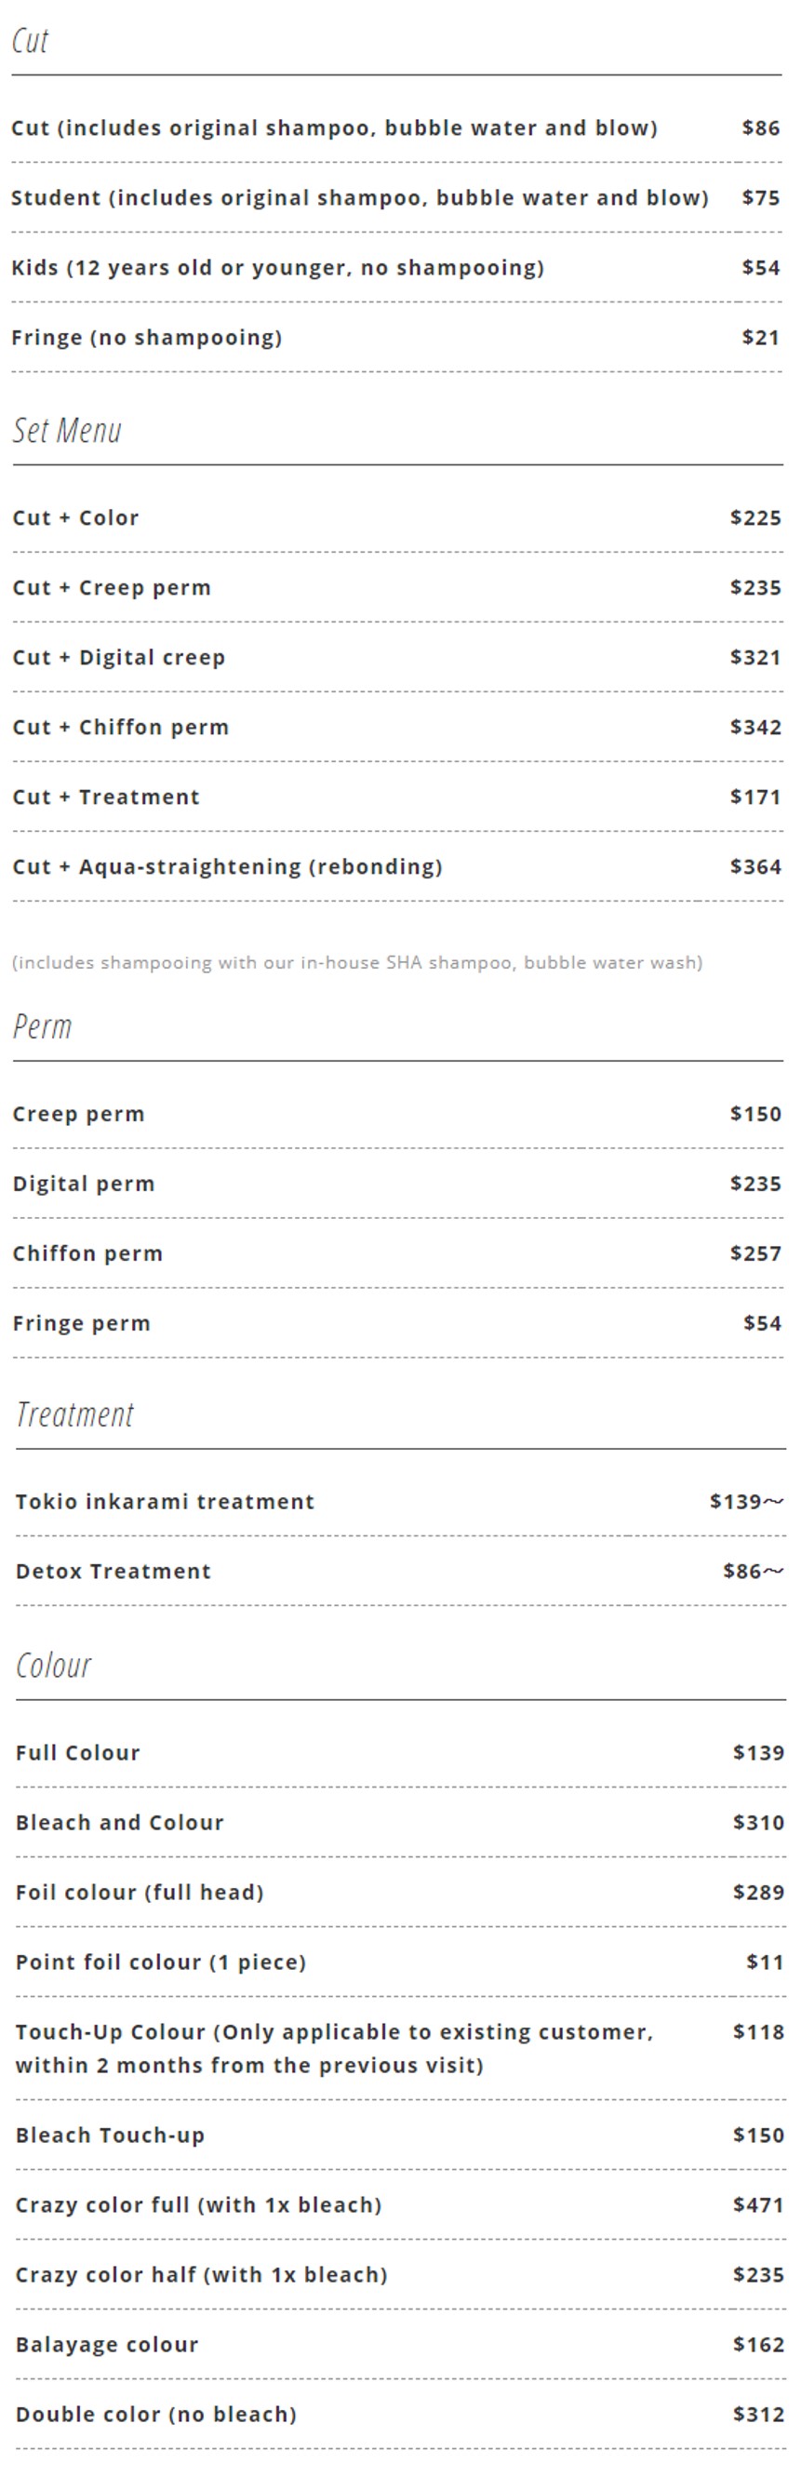Select Cut + Digital creep item
This screenshot has height=2477, width=801.
tap(118, 658)
